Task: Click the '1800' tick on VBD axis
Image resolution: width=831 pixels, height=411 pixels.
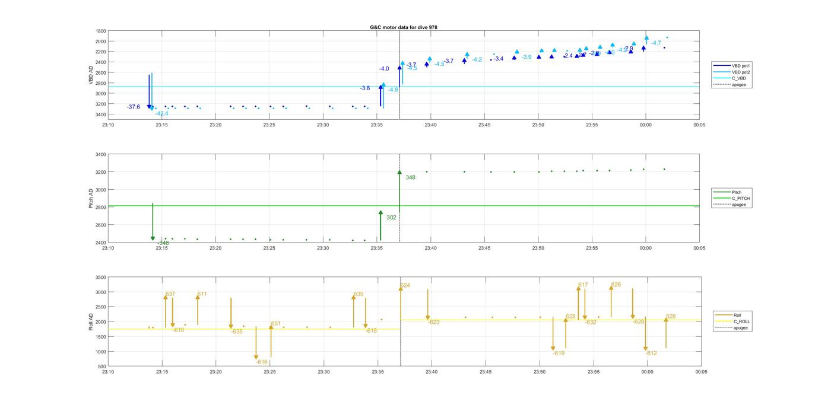Action: [100, 31]
